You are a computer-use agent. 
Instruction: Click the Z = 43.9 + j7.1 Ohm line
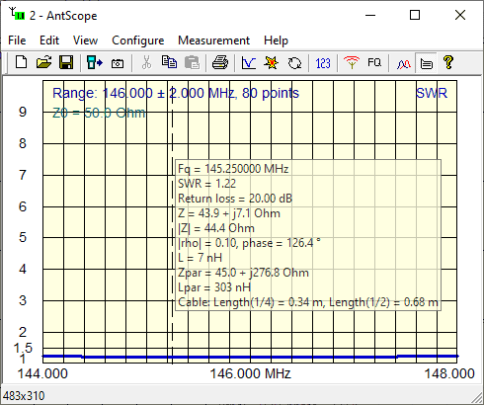click(x=229, y=213)
